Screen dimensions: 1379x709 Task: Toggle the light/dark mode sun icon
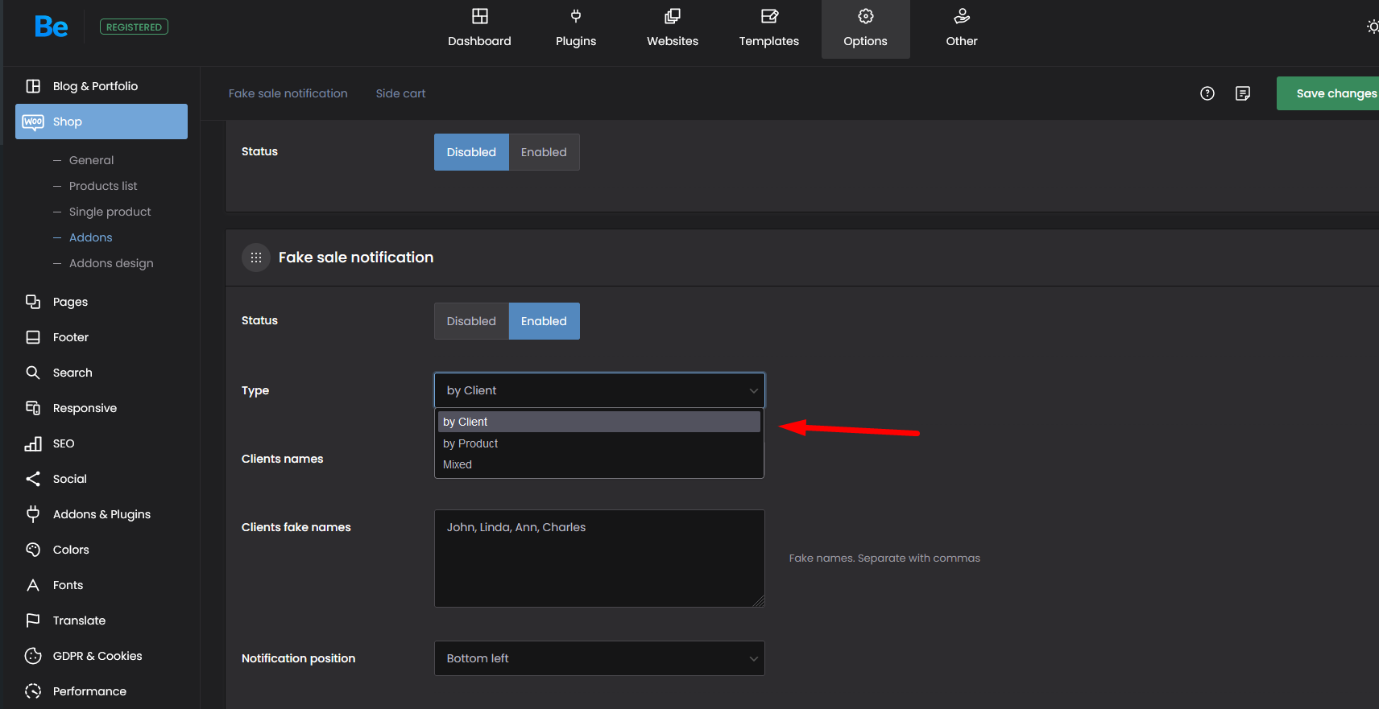tap(1373, 27)
